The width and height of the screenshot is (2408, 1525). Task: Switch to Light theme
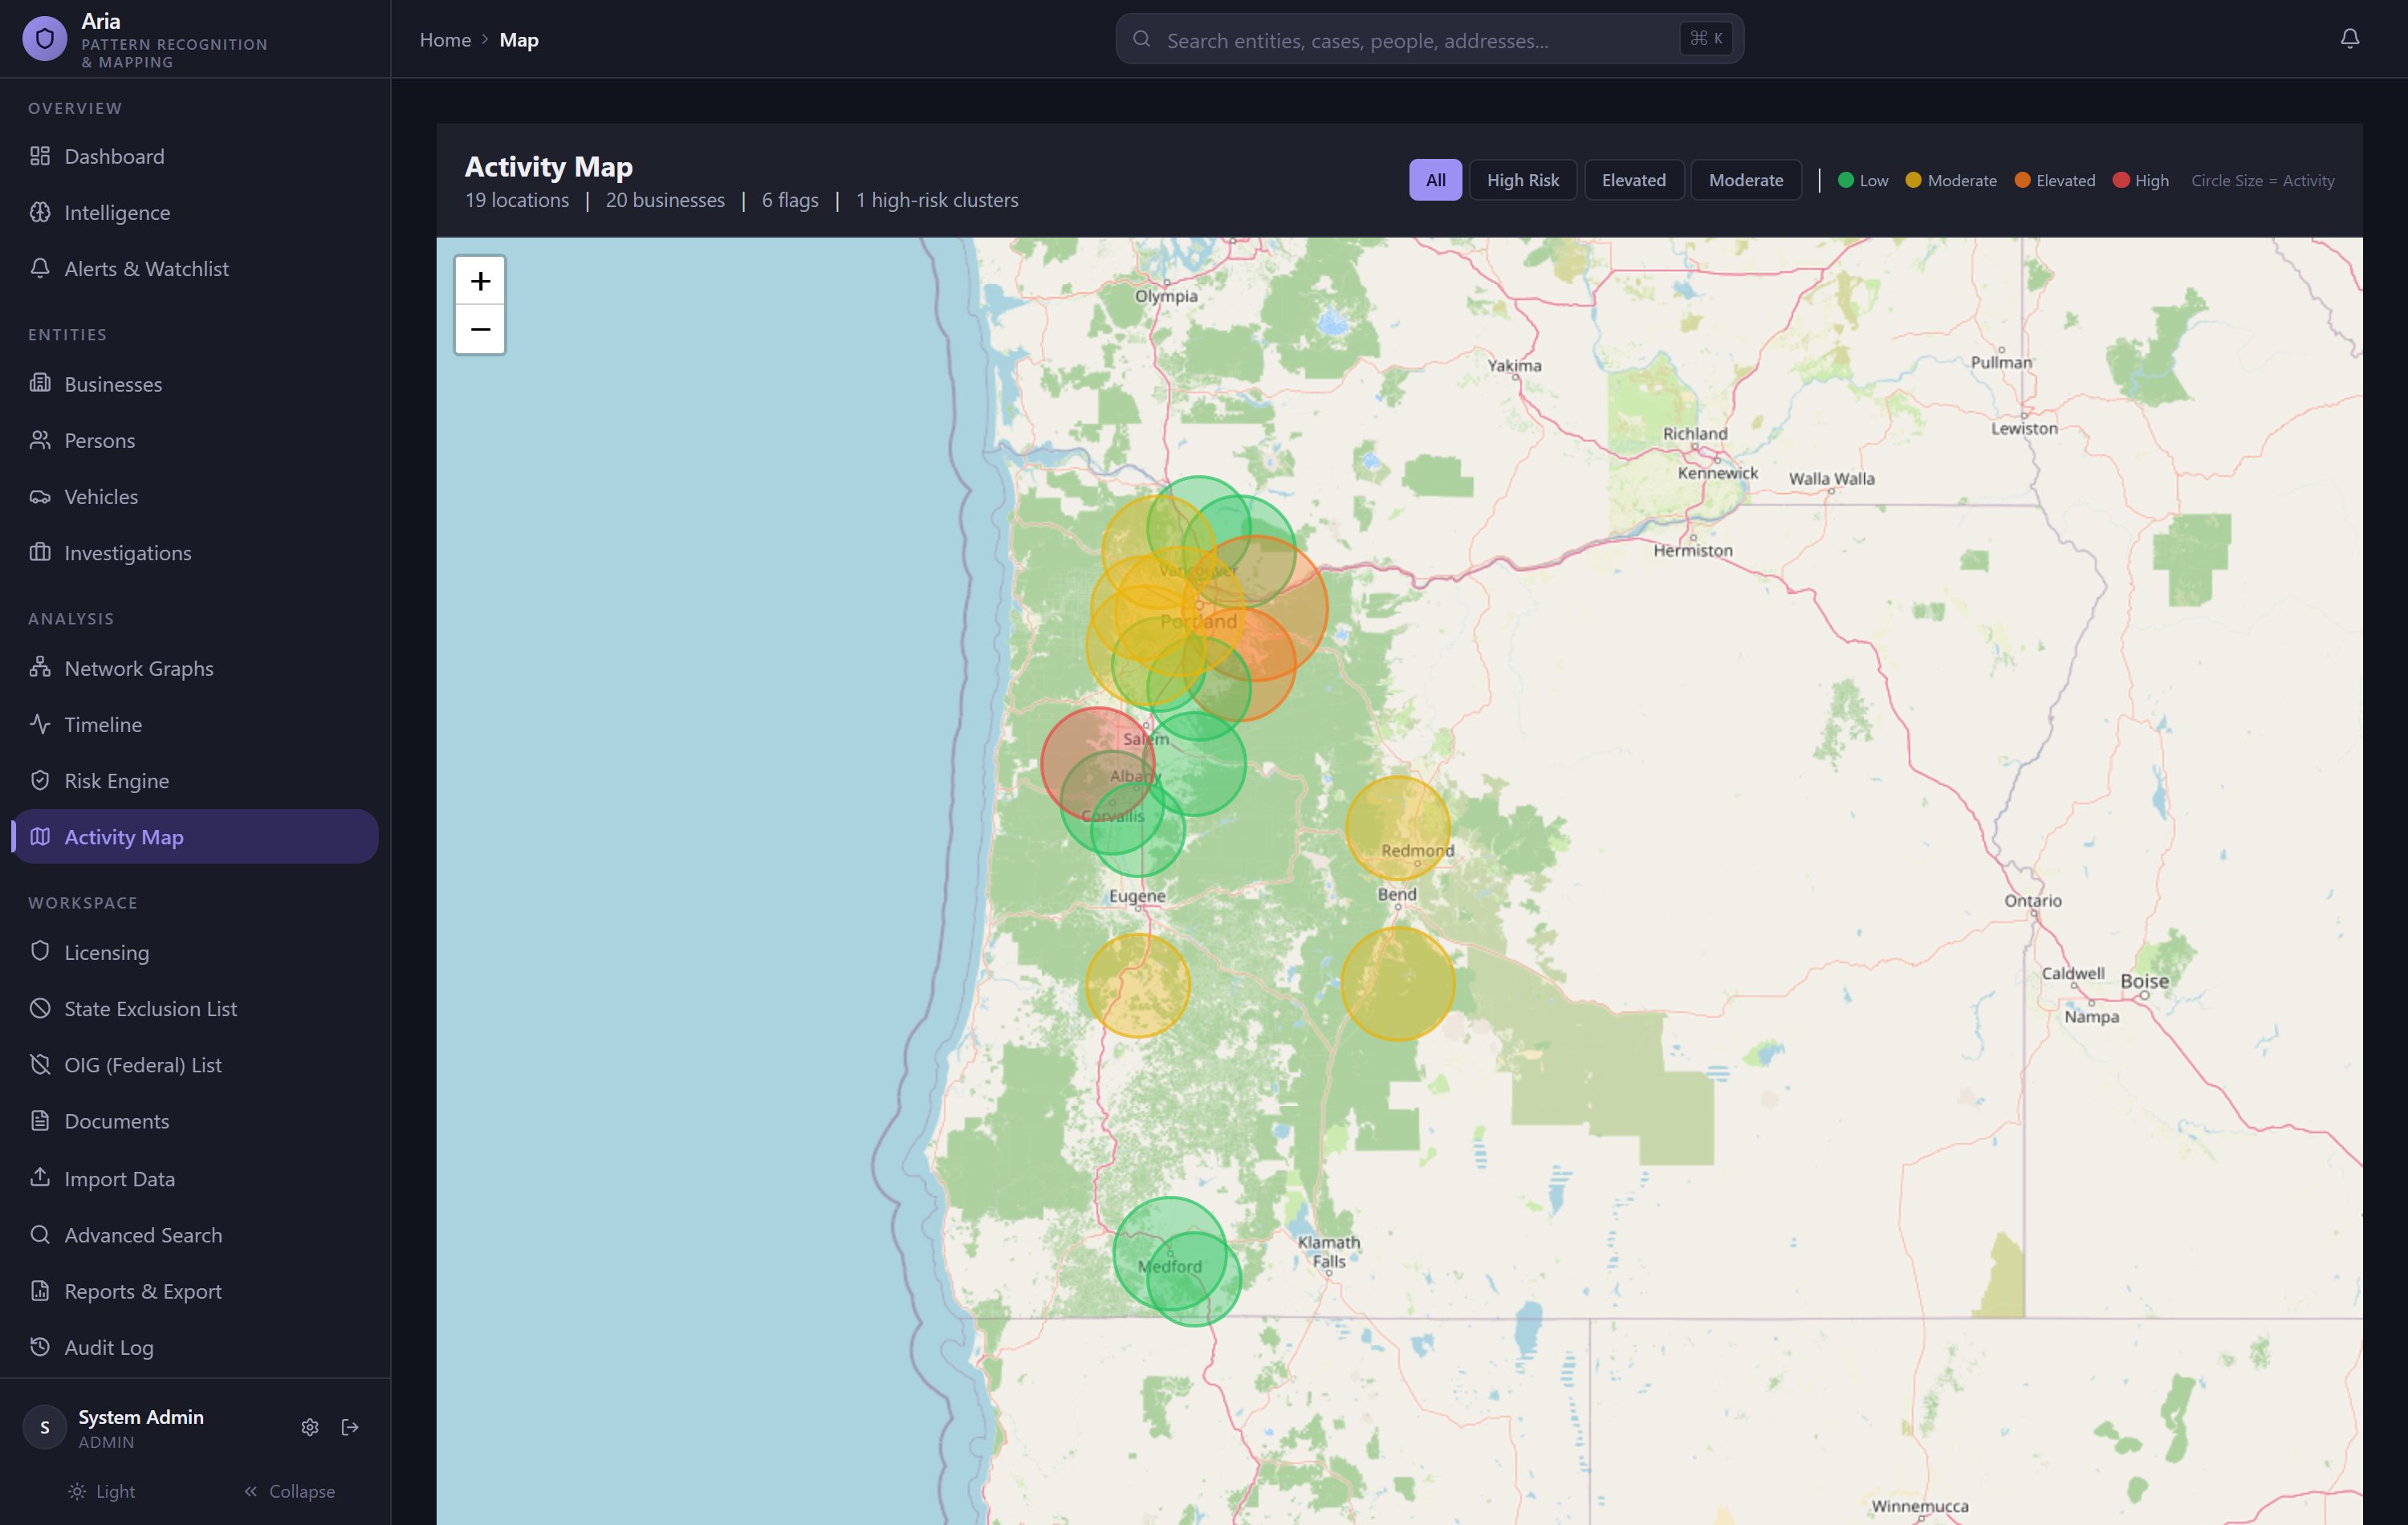(101, 1491)
